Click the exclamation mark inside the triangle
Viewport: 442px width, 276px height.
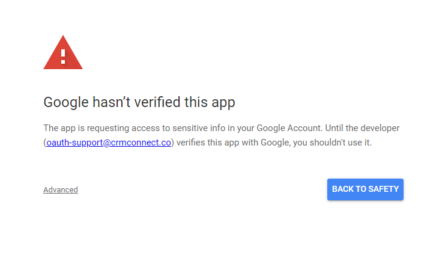[62, 55]
